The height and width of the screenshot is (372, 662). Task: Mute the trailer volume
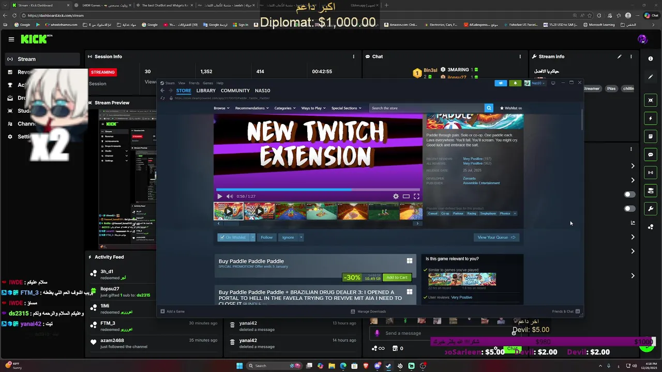point(230,196)
